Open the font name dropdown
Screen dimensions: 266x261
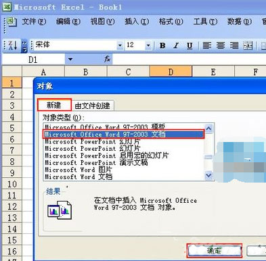120,45
